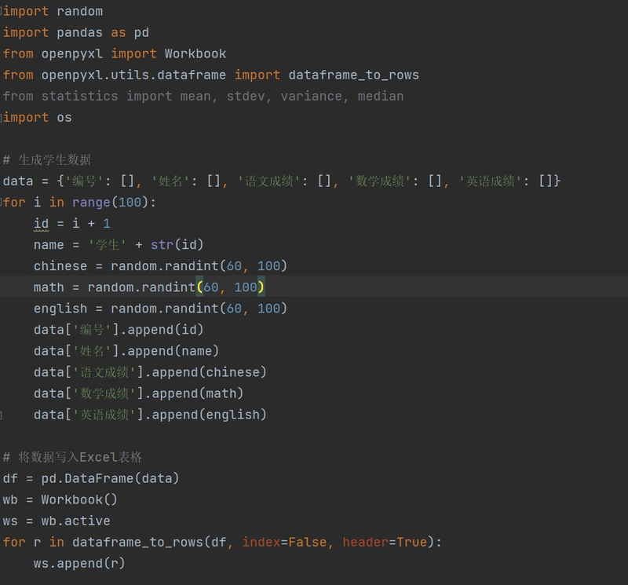
Task: Click unused import "median"
Action: point(381,96)
